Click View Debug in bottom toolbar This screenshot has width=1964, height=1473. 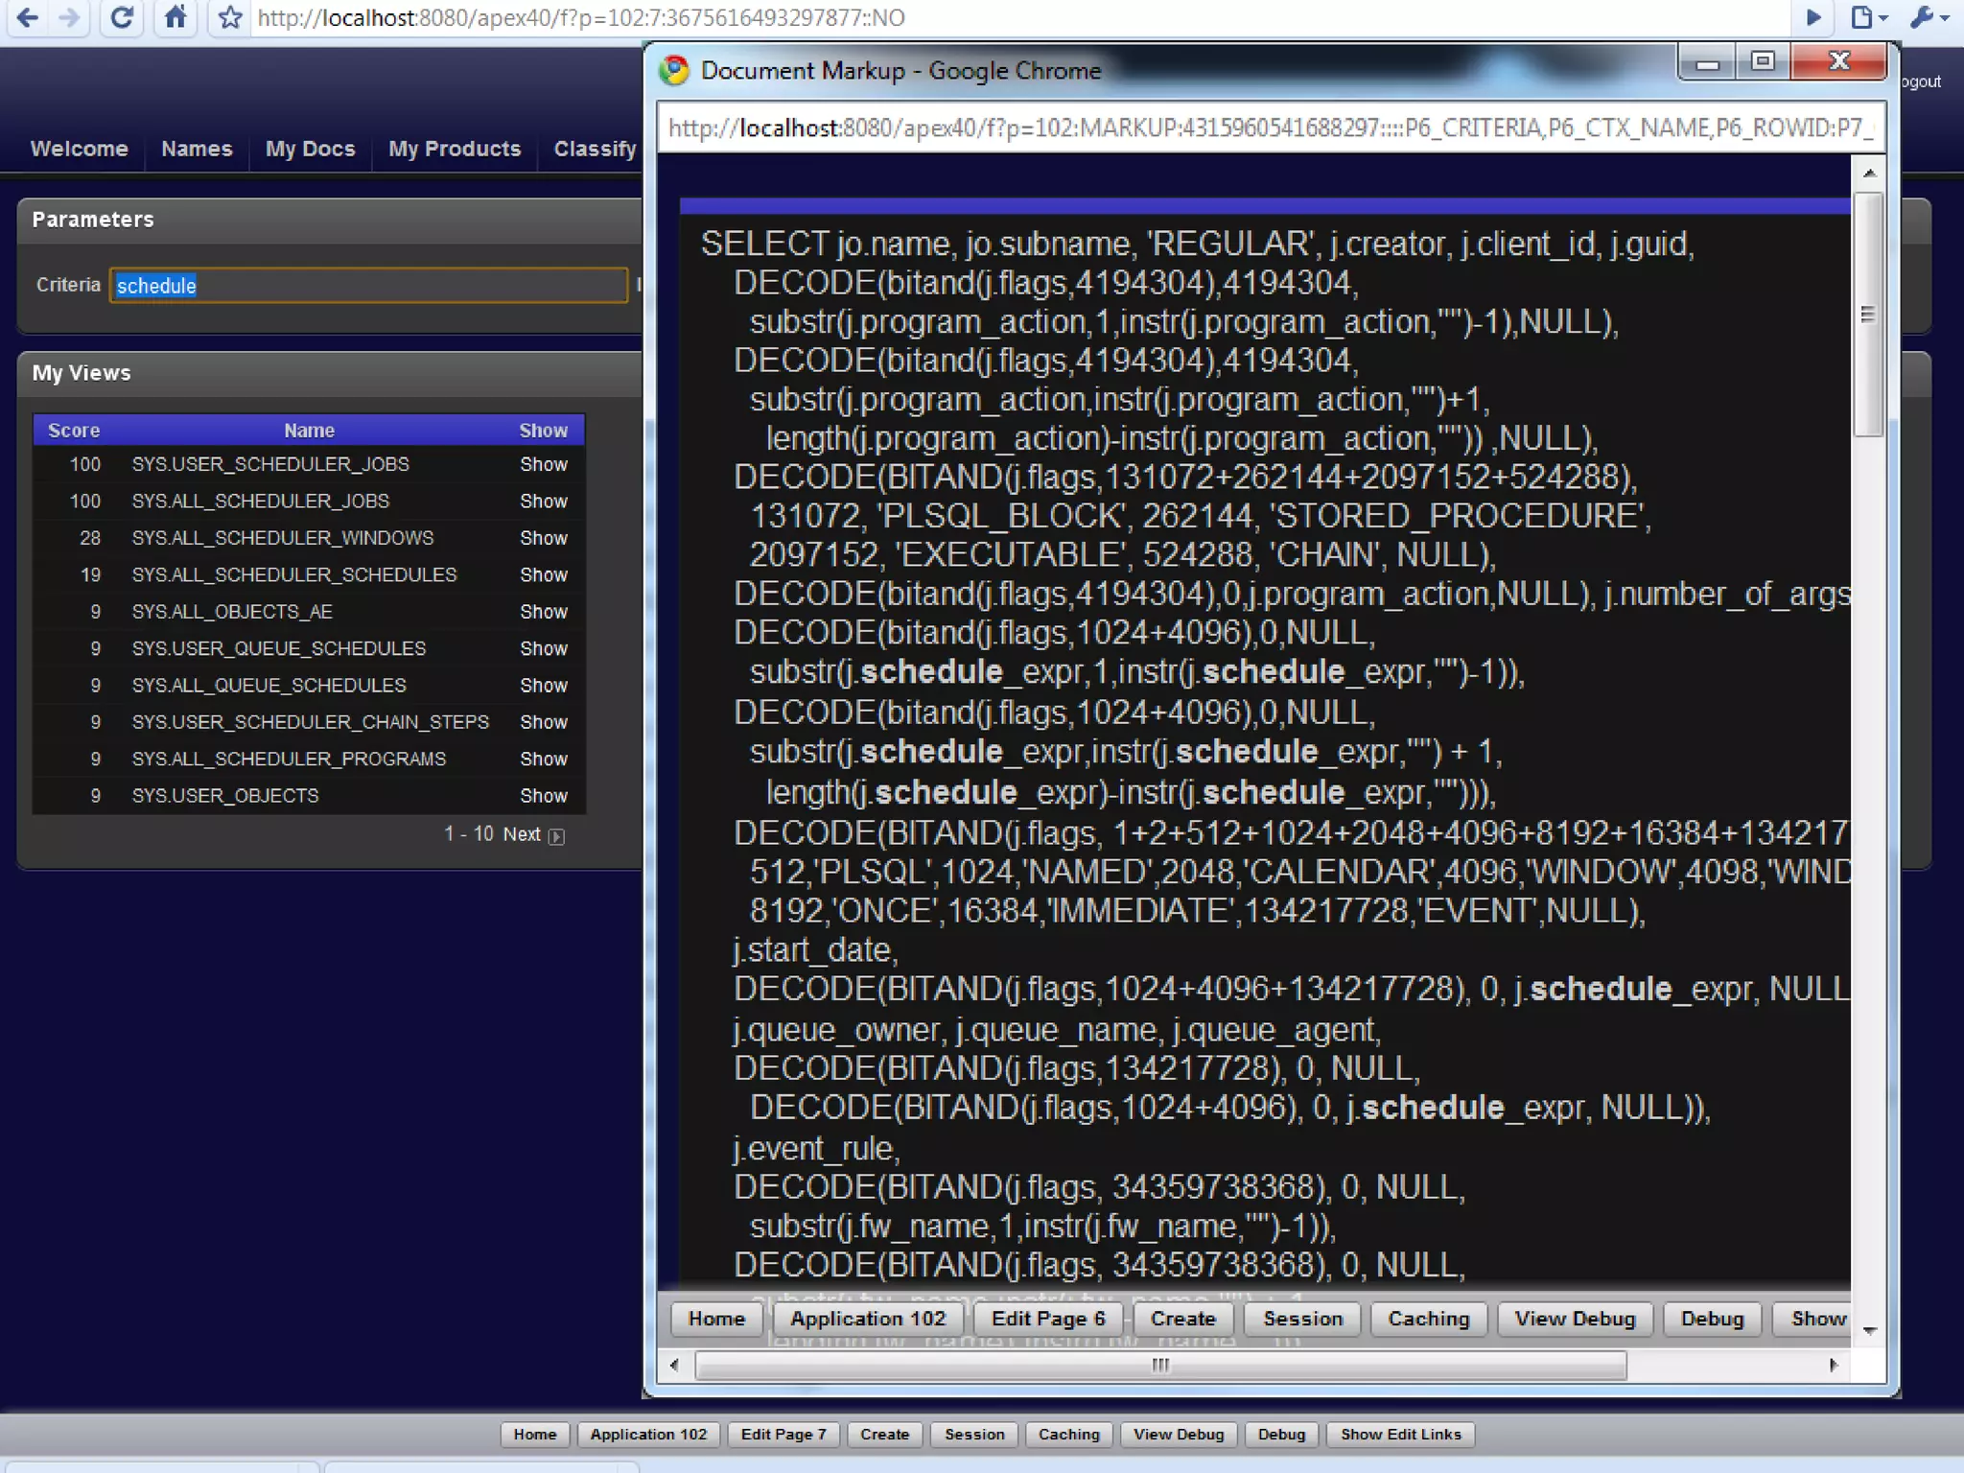click(x=1178, y=1434)
